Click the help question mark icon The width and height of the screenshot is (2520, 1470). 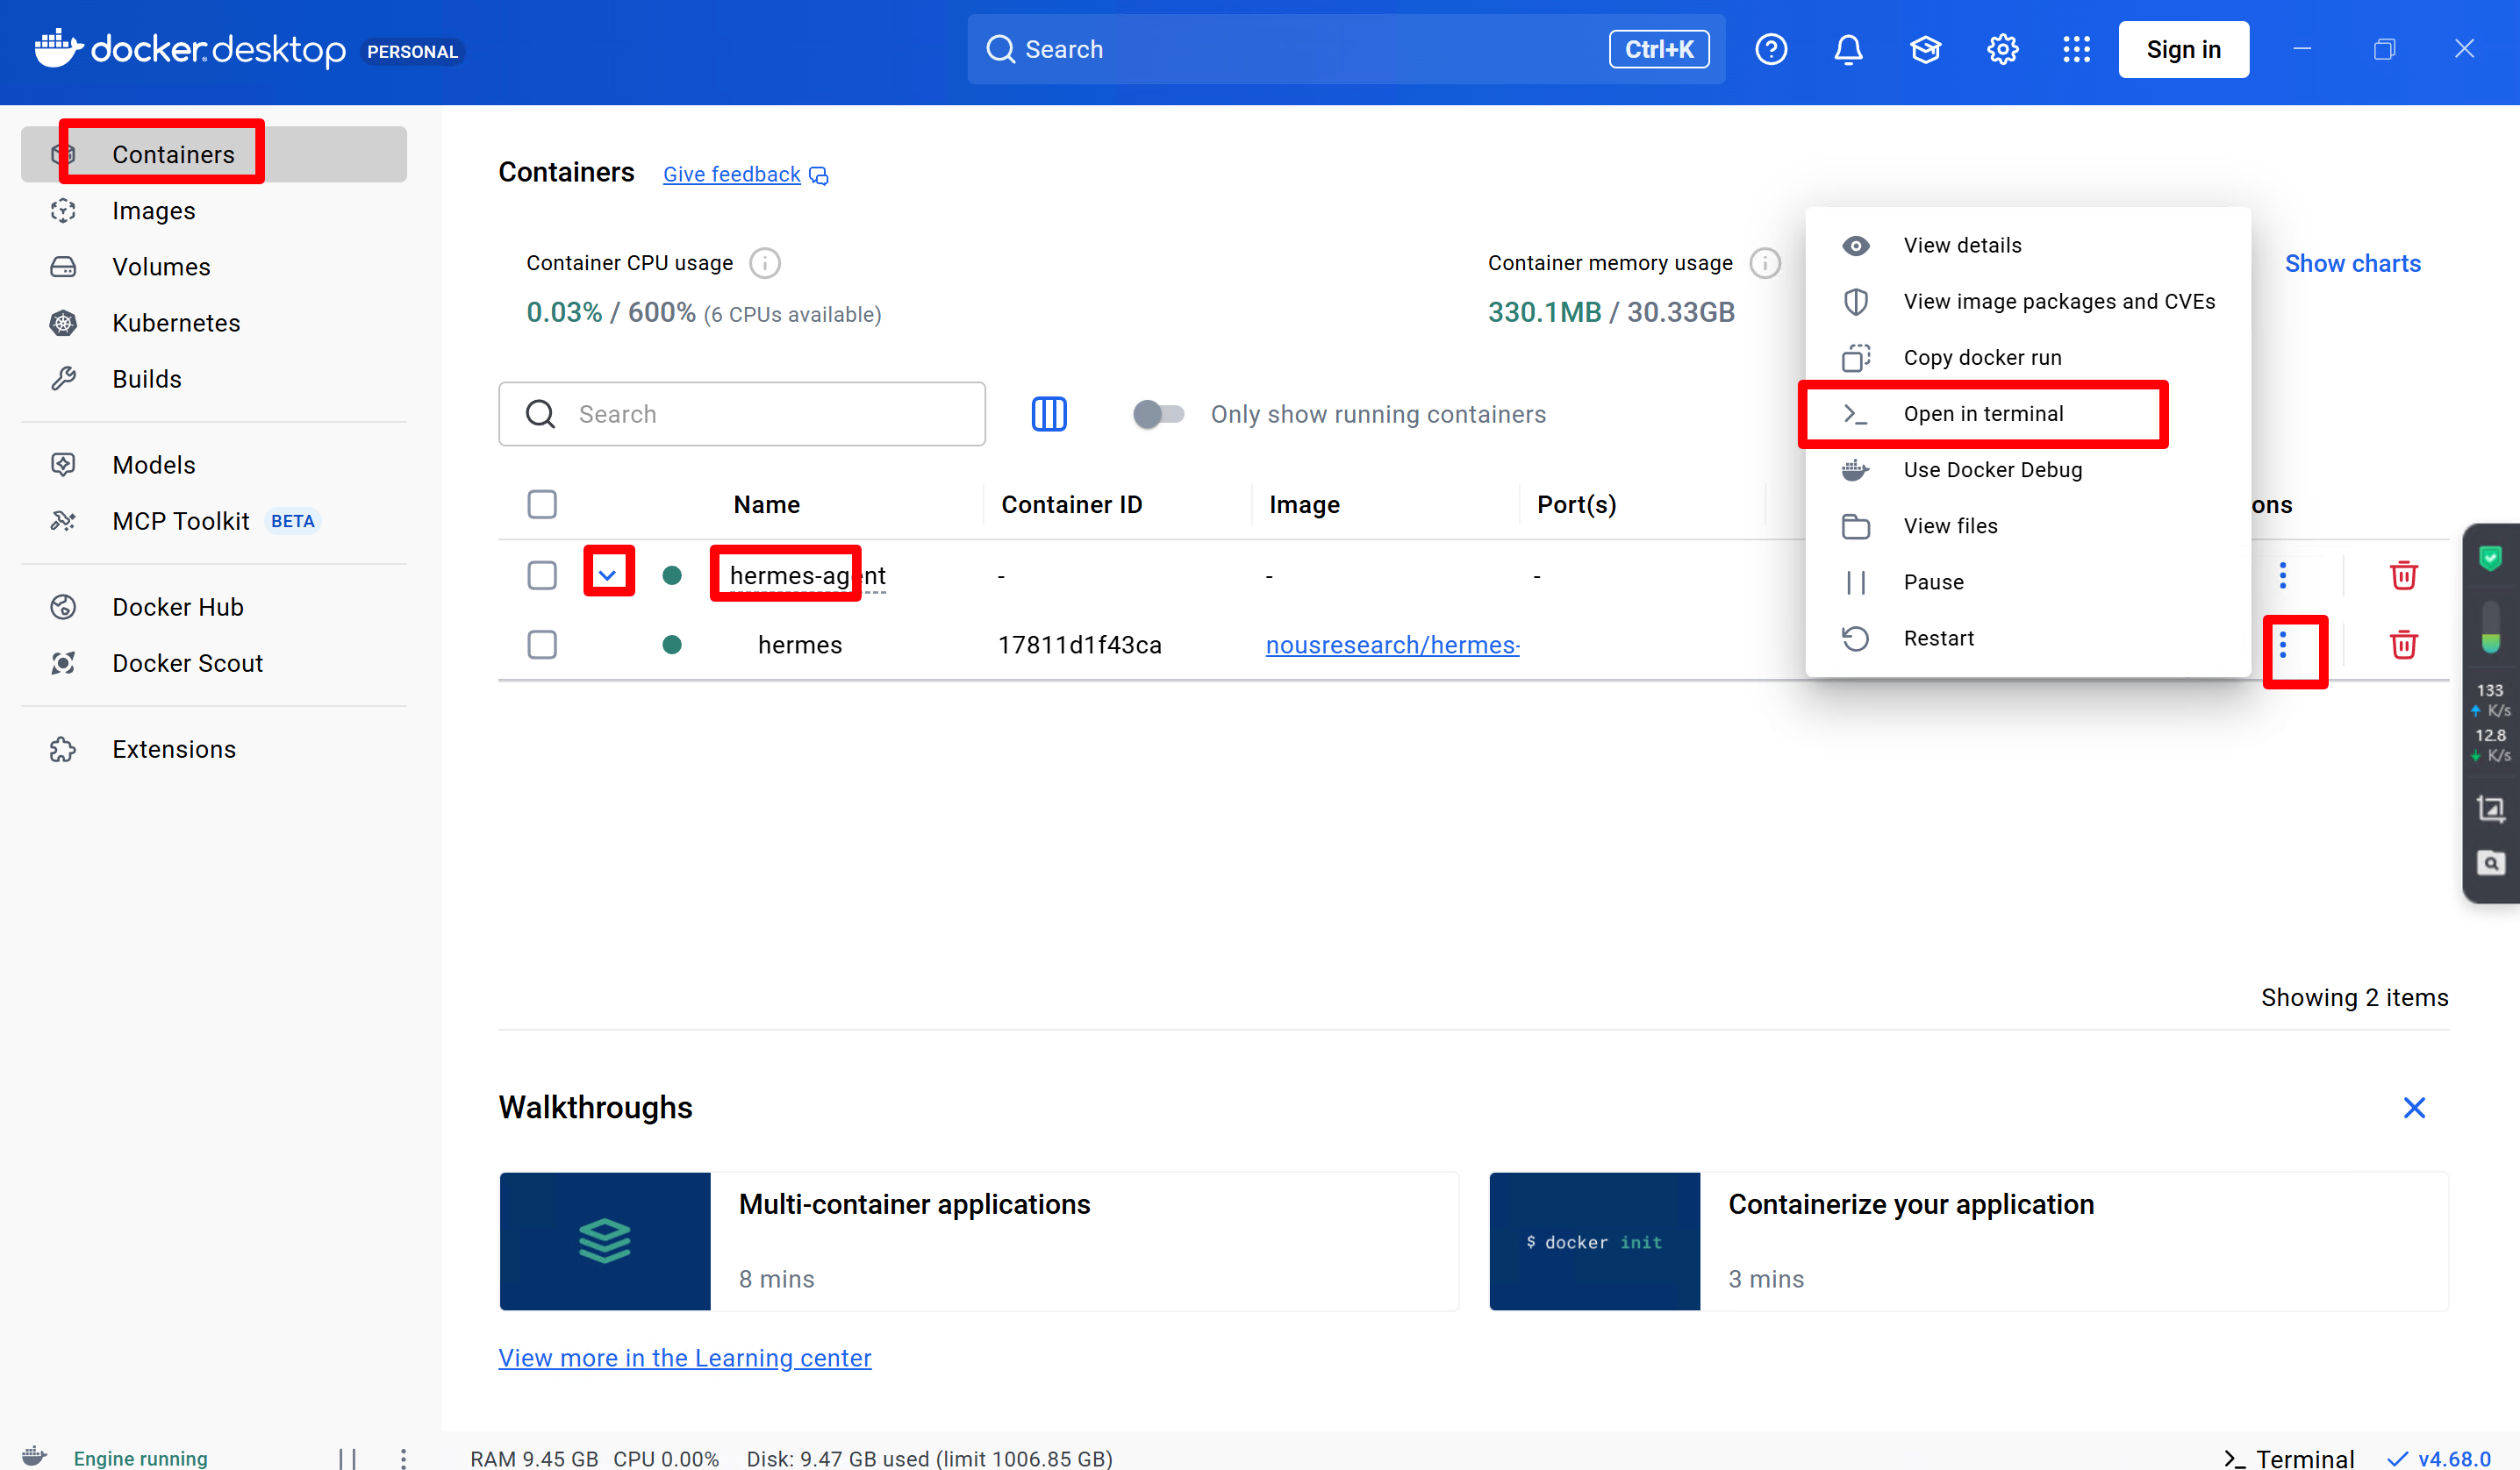(x=1770, y=49)
